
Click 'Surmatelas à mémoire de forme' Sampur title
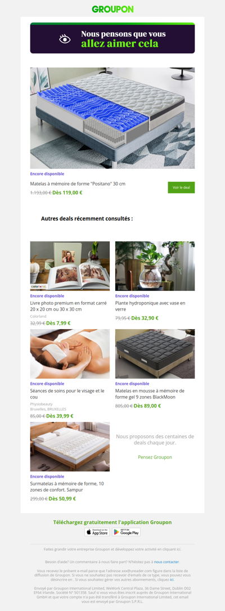(x=68, y=487)
